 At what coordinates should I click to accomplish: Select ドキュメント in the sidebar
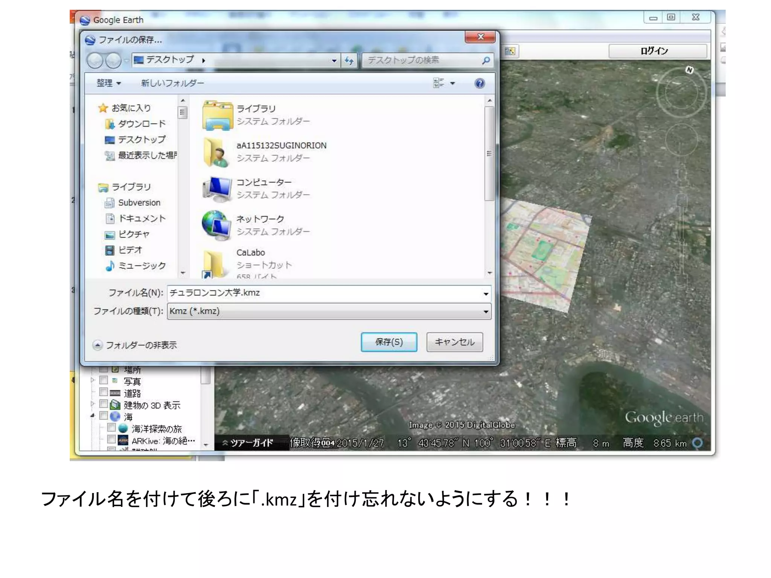136,219
